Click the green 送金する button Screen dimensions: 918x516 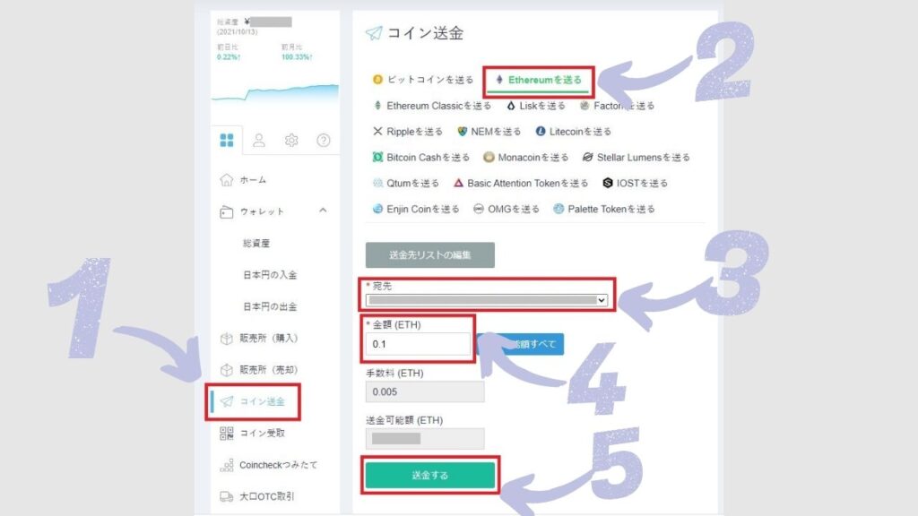coord(430,475)
